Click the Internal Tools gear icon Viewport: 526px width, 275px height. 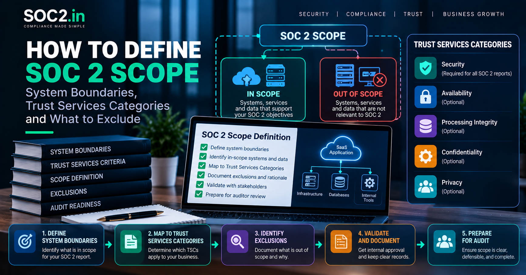369,183
